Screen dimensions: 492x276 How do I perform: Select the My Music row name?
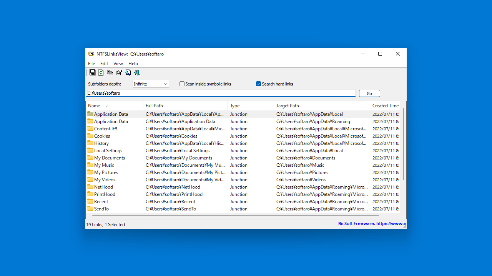click(x=104, y=165)
